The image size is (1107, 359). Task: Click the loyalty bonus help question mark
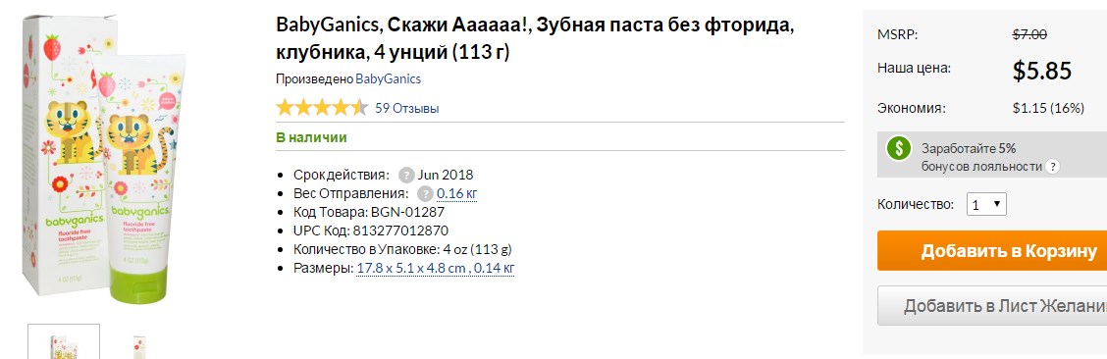(1053, 167)
